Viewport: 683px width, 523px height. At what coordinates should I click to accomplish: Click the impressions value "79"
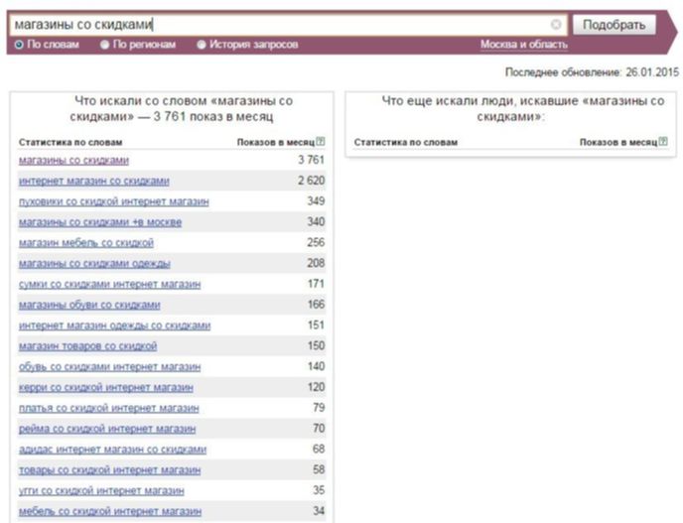319,408
